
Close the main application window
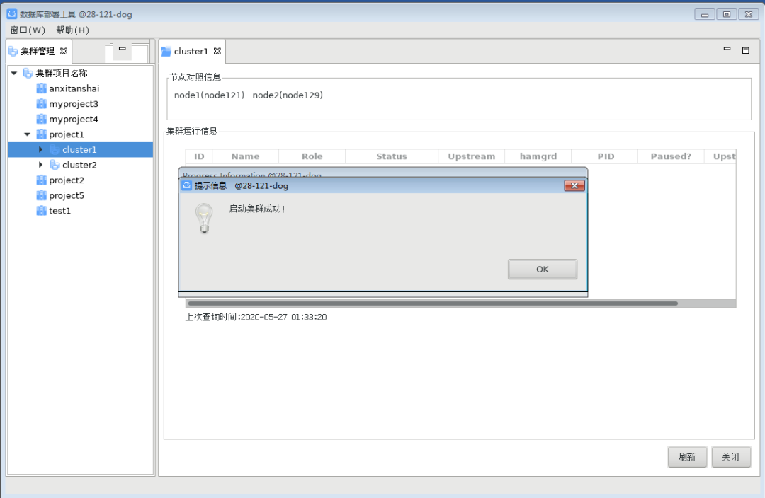point(749,15)
